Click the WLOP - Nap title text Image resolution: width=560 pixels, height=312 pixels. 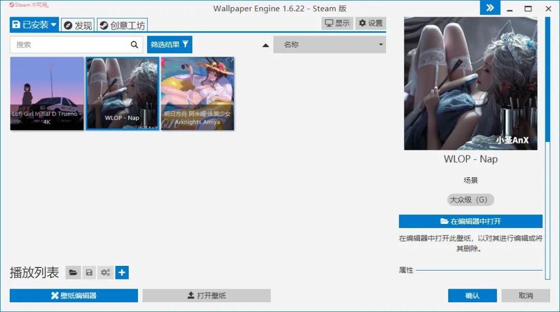tap(470, 159)
